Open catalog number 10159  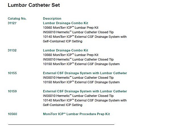pos(12,91)
